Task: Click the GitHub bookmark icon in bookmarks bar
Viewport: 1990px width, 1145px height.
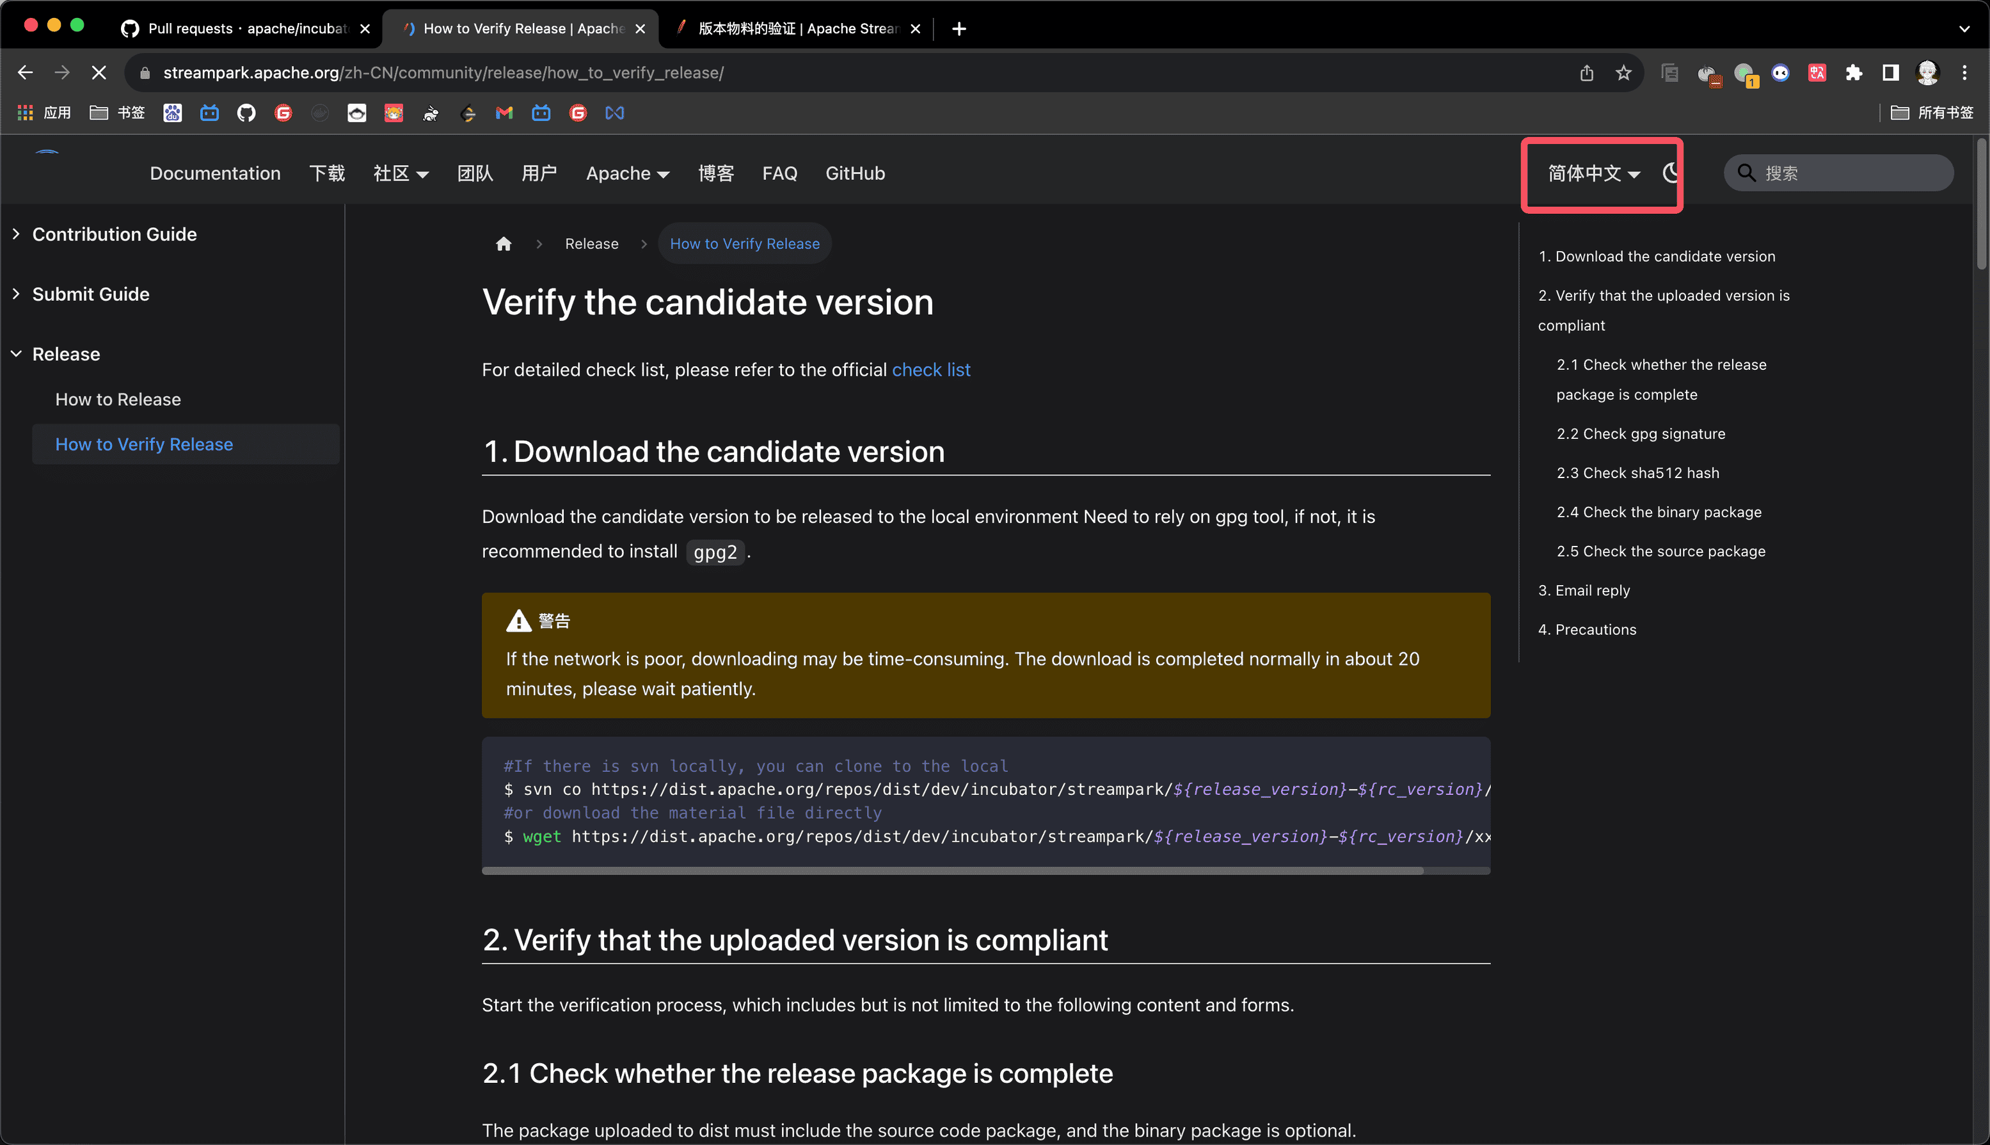Action: tap(246, 113)
